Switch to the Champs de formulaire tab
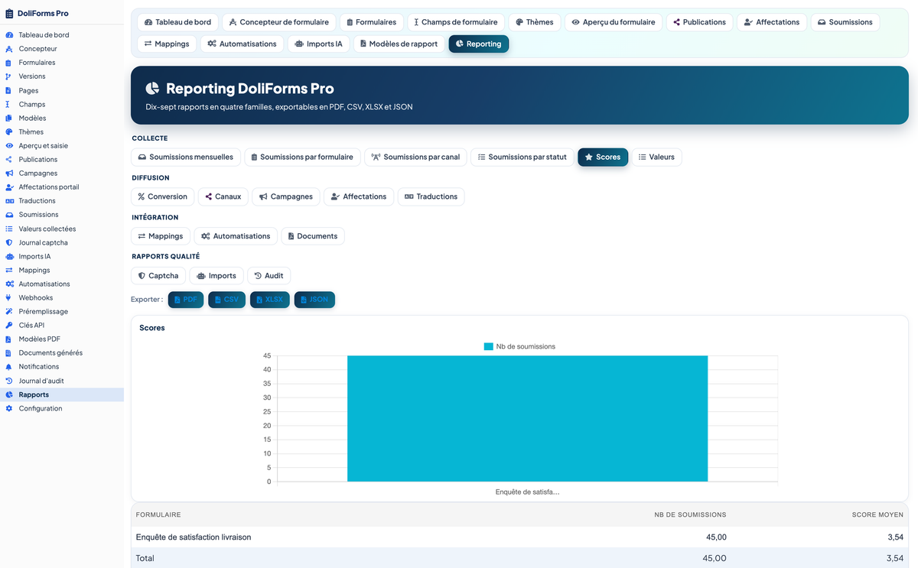 (x=457, y=22)
